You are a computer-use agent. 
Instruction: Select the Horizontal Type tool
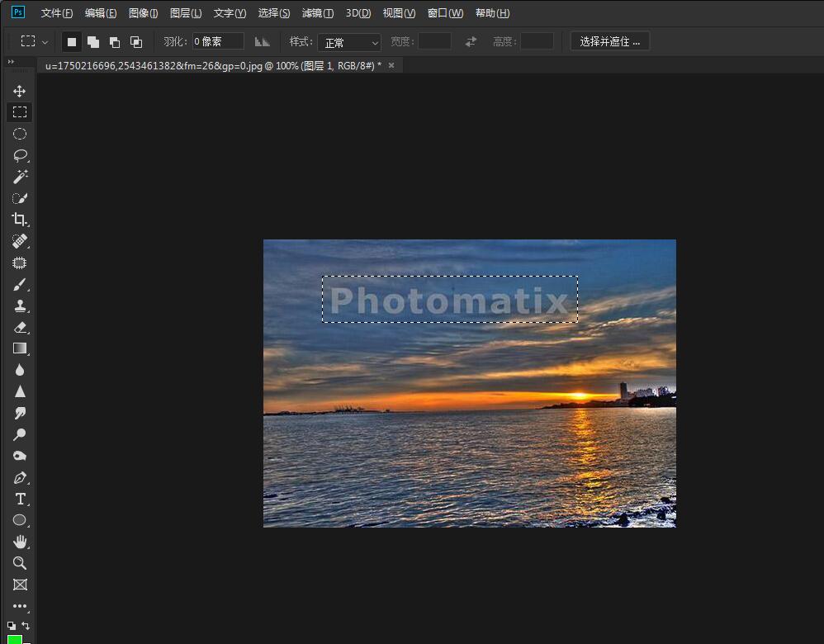[20, 499]
